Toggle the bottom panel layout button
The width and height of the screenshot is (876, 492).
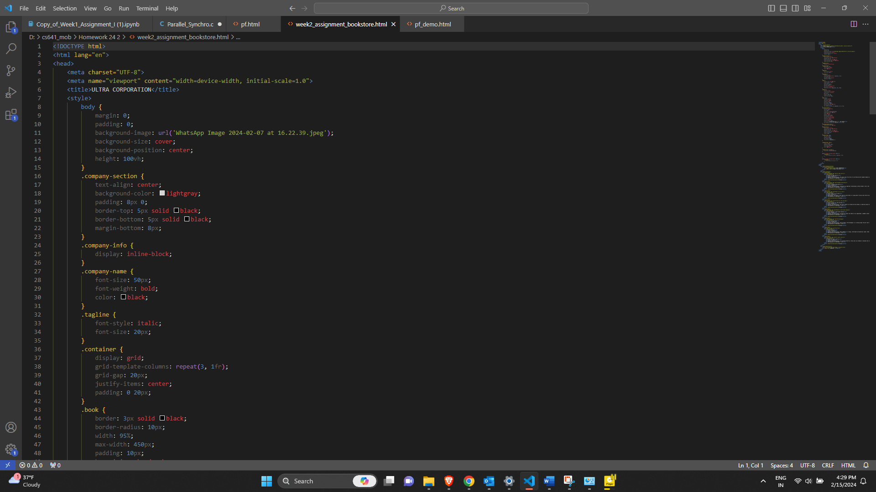(783, 8)
